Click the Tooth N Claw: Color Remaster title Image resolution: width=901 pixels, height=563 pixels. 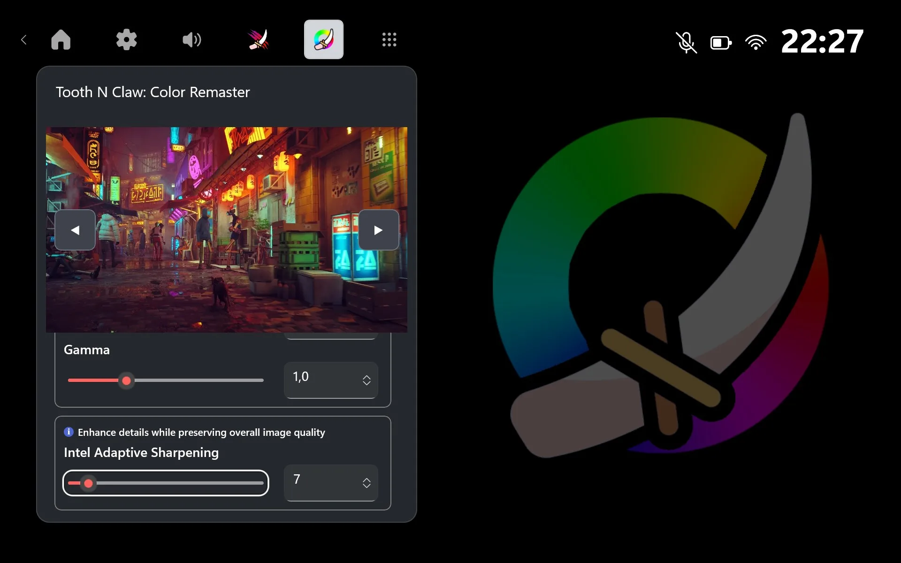tap(153, 92)
